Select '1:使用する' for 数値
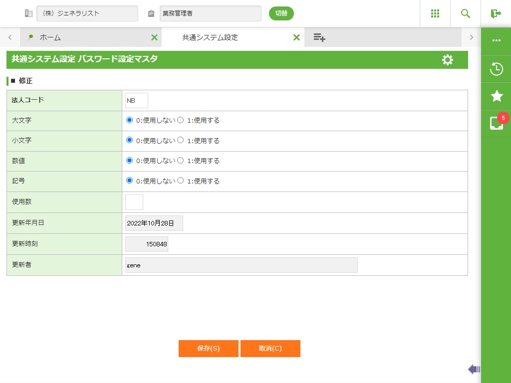 coord(181,161)
